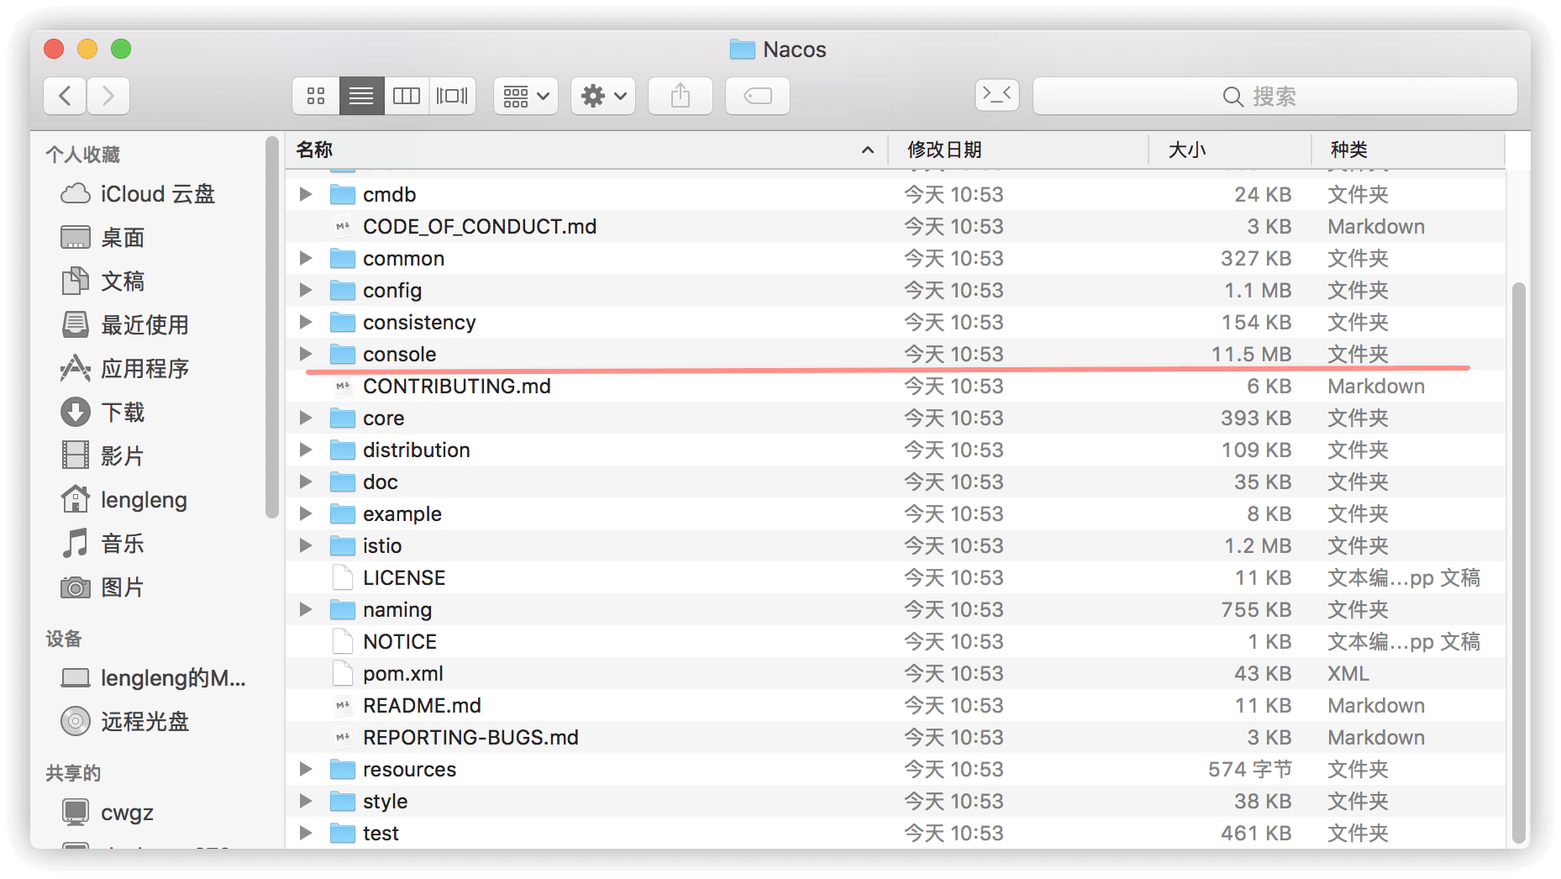This screenshot has width=1561, height=879.
Task: Expand the naming folder
Action: tap(306, 609)
